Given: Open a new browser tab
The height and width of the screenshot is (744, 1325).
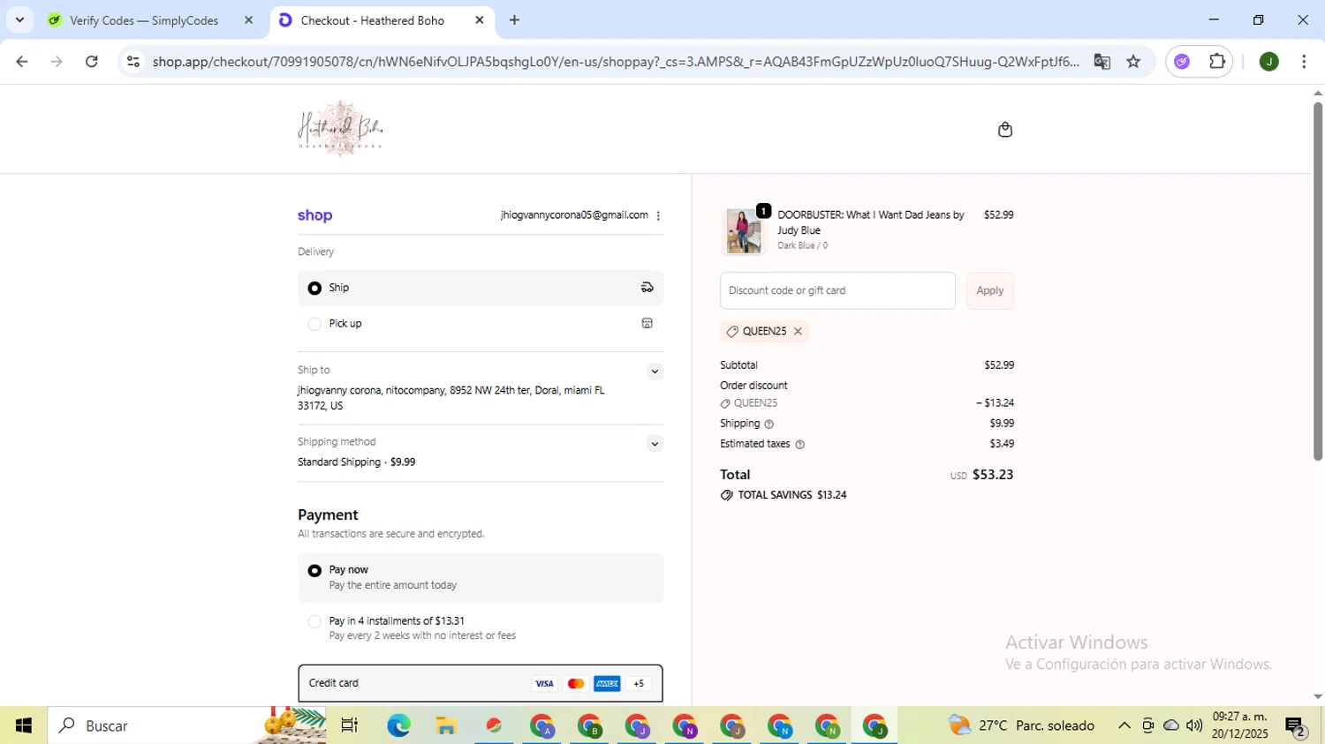Looking at the screenshot, I should point(514,20).
